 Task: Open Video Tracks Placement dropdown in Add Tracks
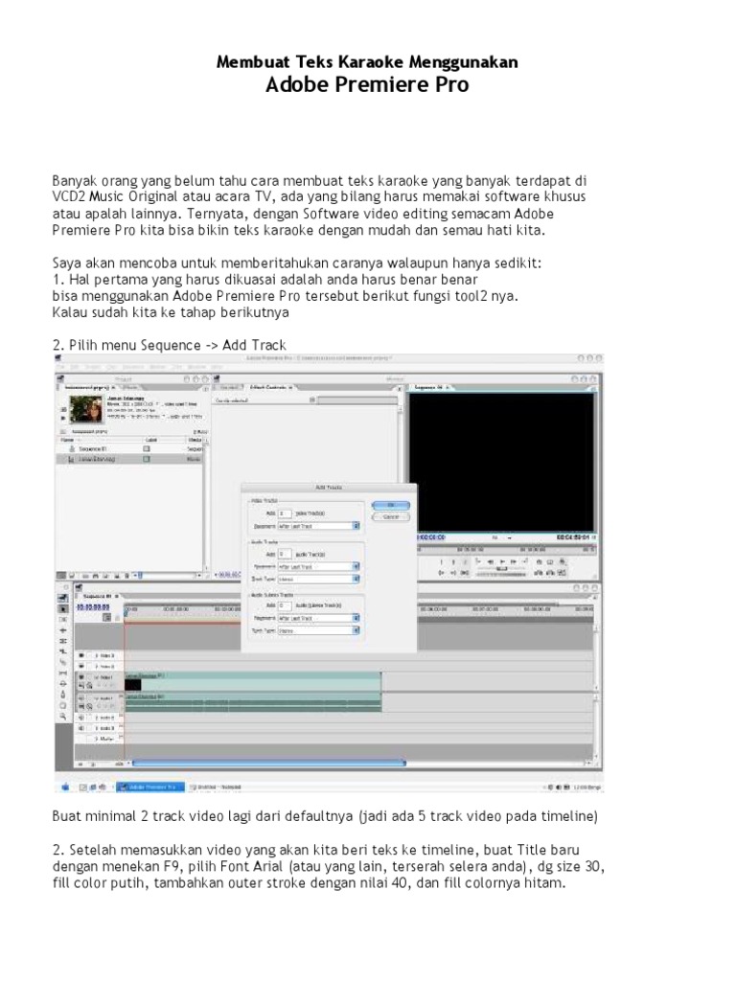tap(319, 526)
